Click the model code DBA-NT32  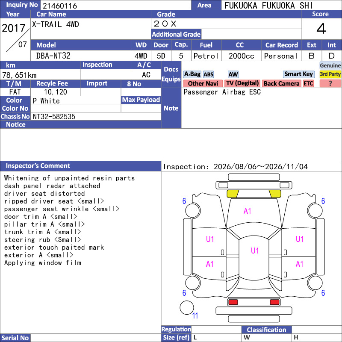click(x=53, y=56)
